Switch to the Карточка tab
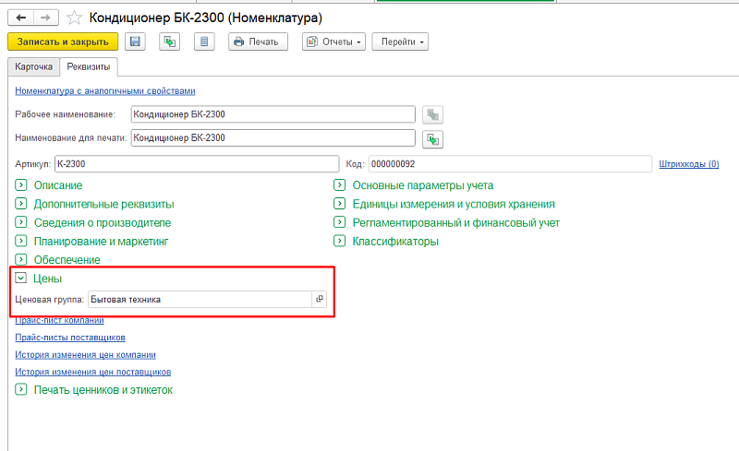Image resolution: width=739 pixels, height=451 pixels. pyautogui.click(x=32, y=67)
